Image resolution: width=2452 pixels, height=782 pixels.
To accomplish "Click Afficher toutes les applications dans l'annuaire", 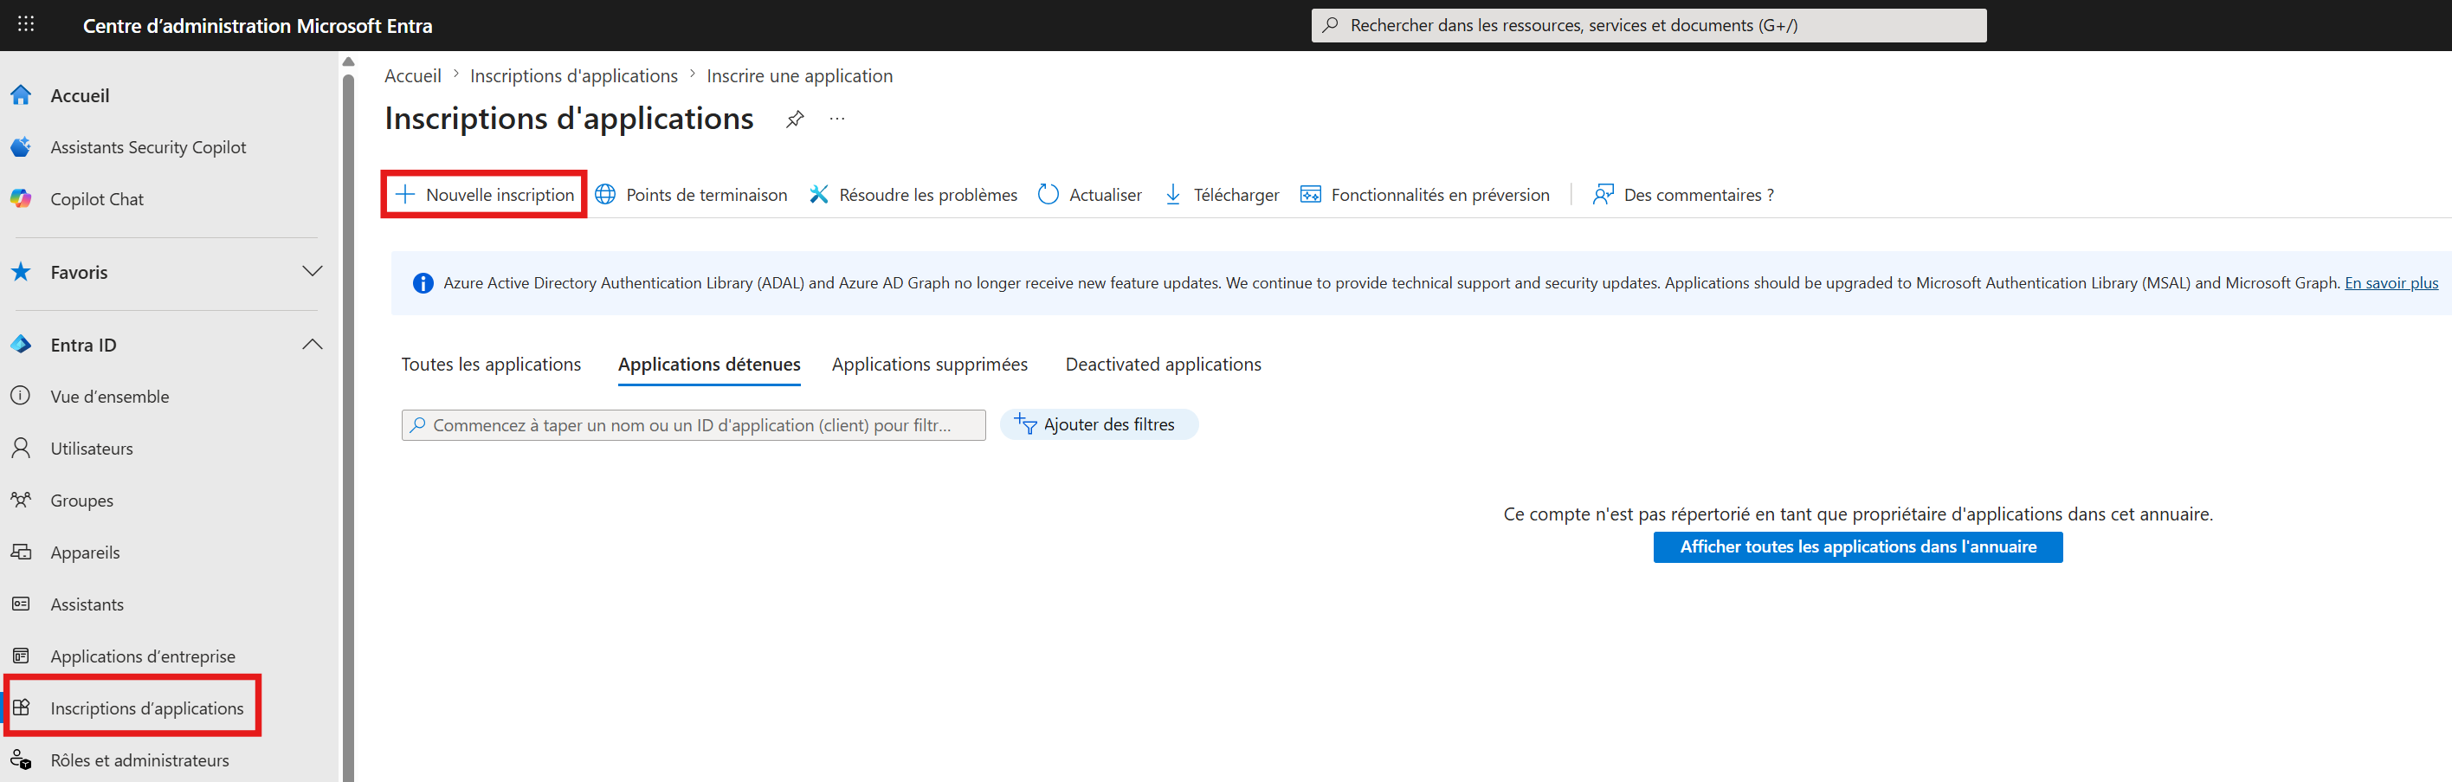I will pos(1858,546).
